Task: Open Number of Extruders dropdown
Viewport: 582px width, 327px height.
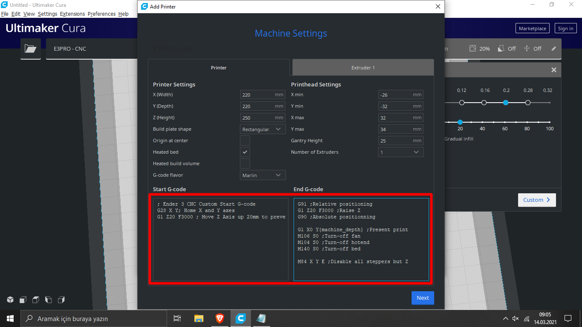Action: tap(401, 152)
